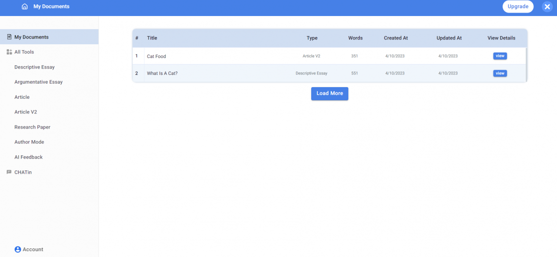Click the CHATin speech bubble icon
Image resolution: width=557 pixels, height=257 pixels.
[9, 172]
